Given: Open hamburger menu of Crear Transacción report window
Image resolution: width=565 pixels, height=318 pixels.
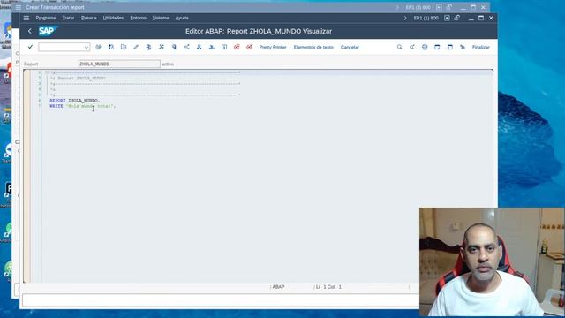Looking at the screenshot, I should pos(19,7).
